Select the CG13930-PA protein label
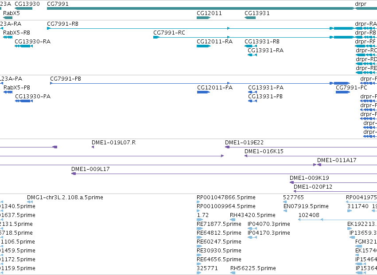377x275 pixels. (x=33, y=97)
